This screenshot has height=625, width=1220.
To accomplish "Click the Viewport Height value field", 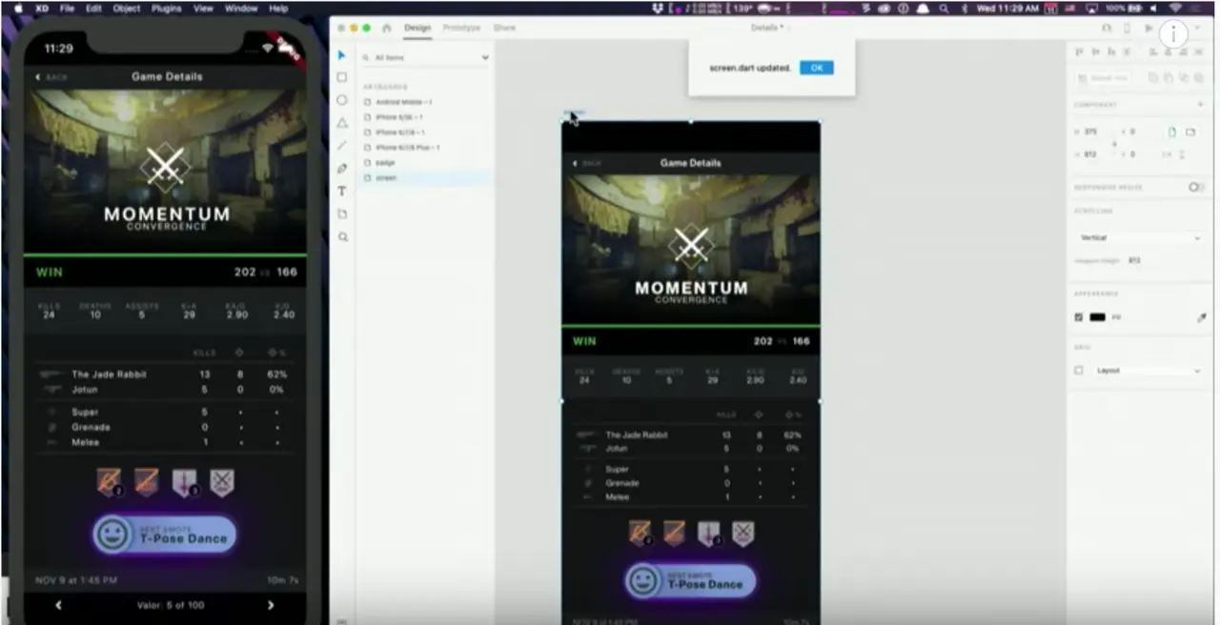I will point(1136,260).
